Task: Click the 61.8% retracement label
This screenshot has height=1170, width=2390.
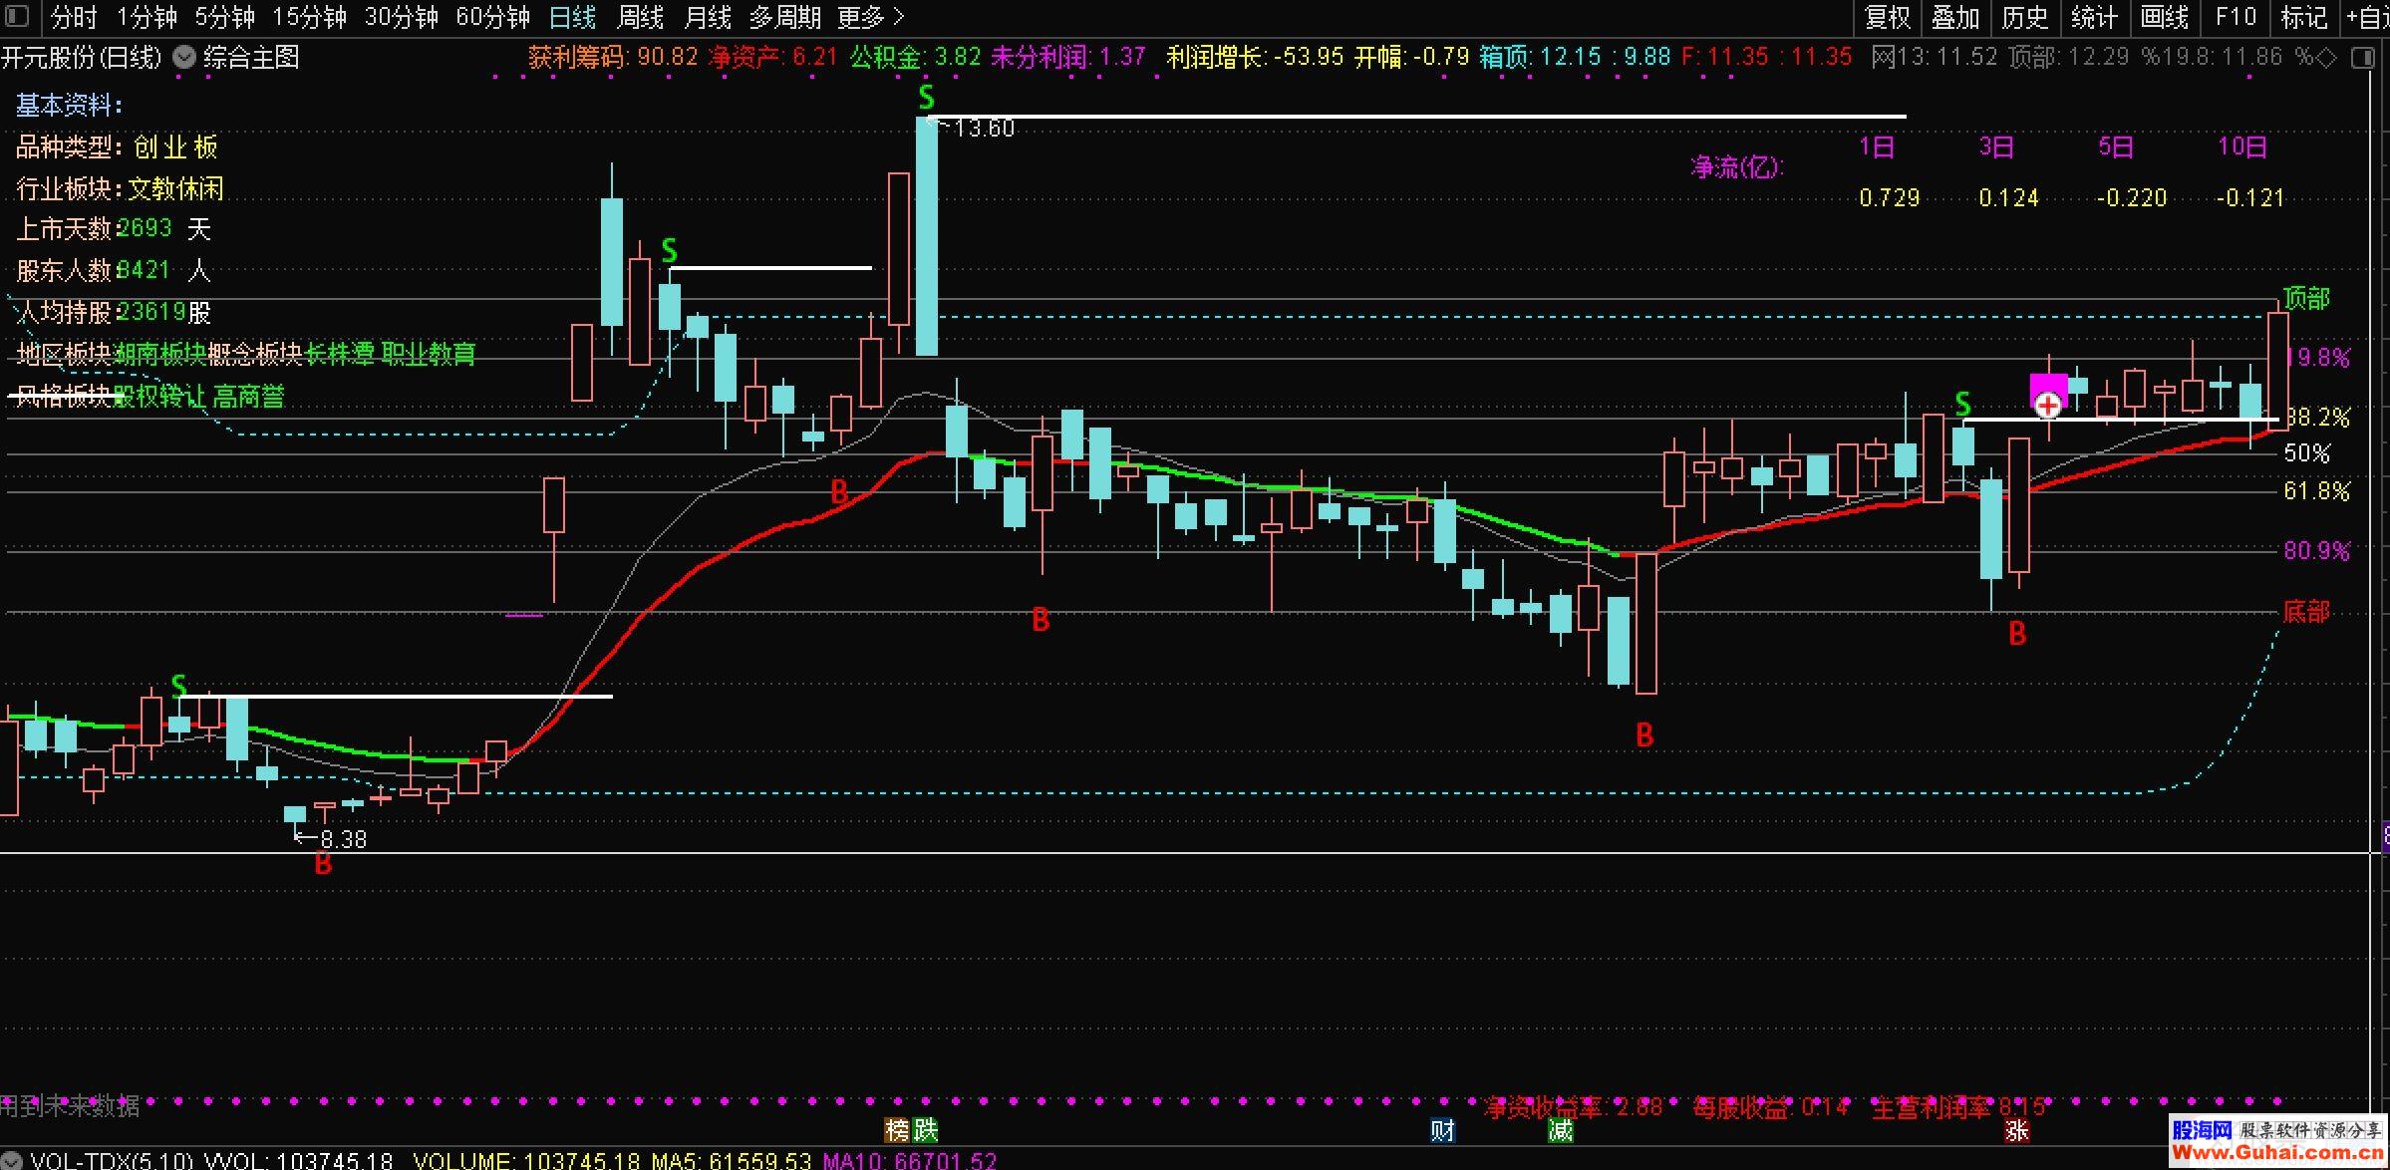Action: point(2316,490)
